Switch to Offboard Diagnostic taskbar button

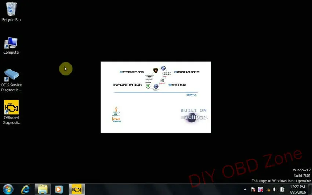coord(77,189)
